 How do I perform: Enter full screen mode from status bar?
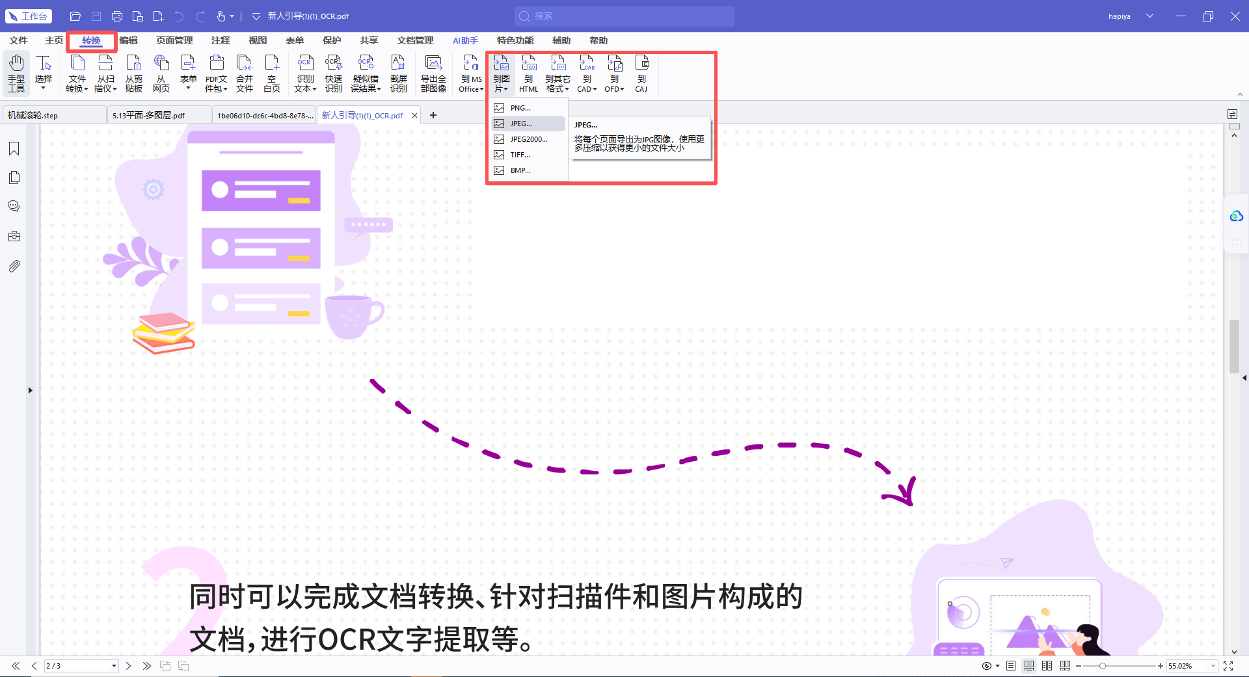pos(1228,666)
